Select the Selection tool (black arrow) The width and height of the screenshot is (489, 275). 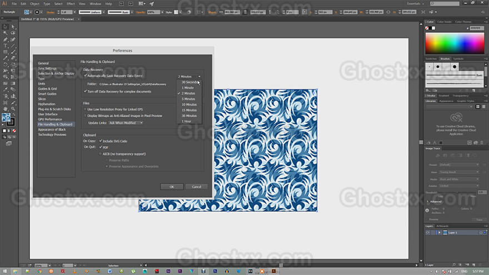[6, 27]
